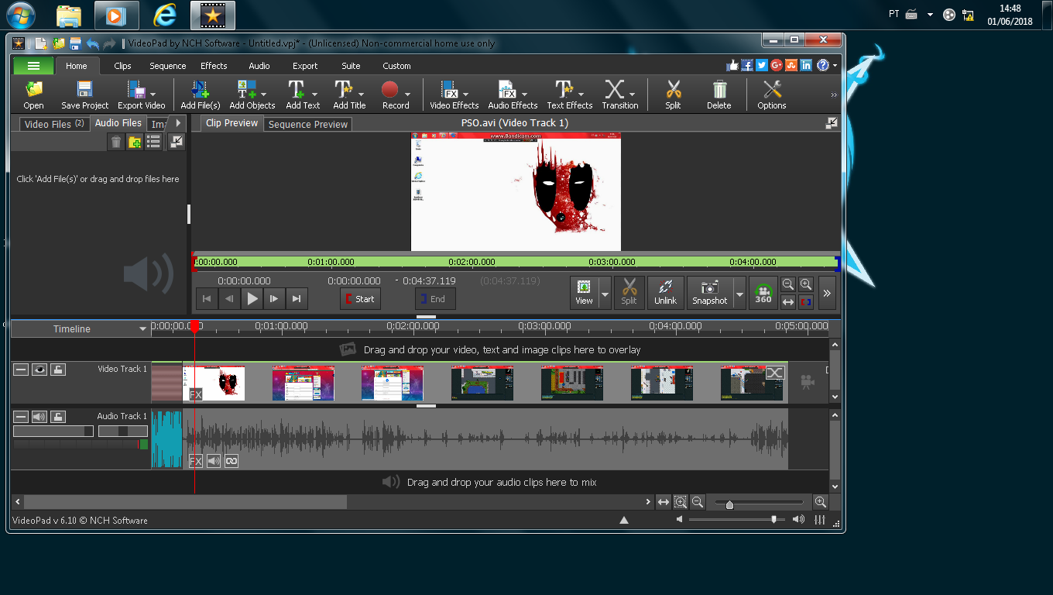Collapse Video Track 1 using its minus button

(x=21, y=370)
